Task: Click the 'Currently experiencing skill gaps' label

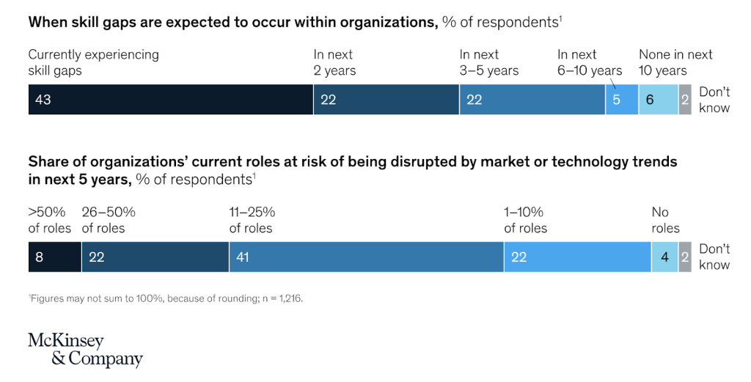Action: [93, 62]
